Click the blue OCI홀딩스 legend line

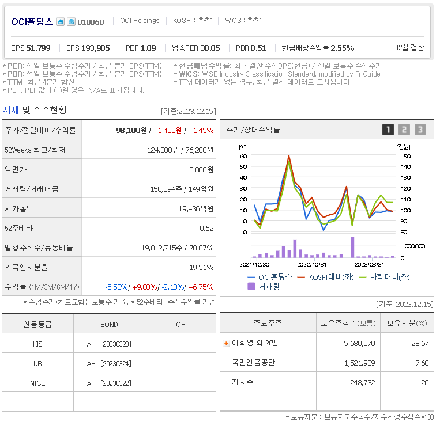coord(251,277)
